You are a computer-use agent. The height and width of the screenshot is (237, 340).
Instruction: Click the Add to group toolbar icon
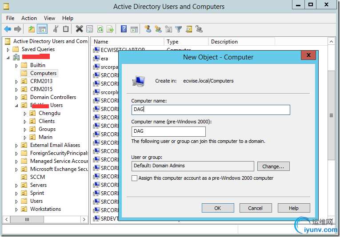pyautogui.click(x=199, y=29)
